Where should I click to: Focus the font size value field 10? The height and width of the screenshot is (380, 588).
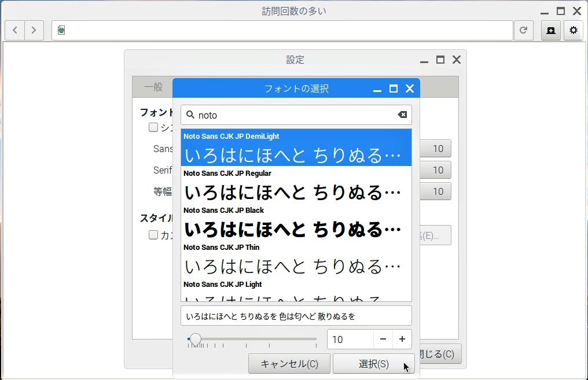[350, 339]
